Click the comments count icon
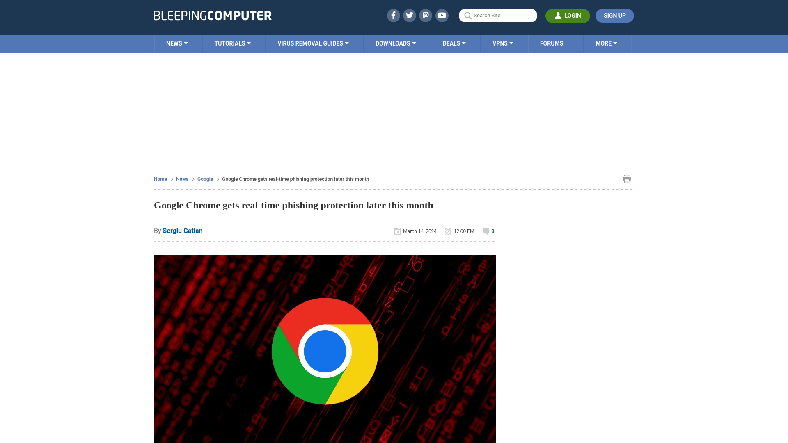 point(486,231)
